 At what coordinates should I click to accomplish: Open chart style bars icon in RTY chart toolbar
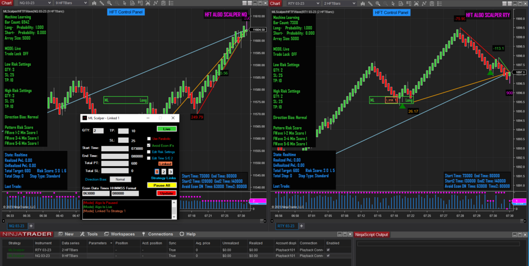[x=363, y=3]
